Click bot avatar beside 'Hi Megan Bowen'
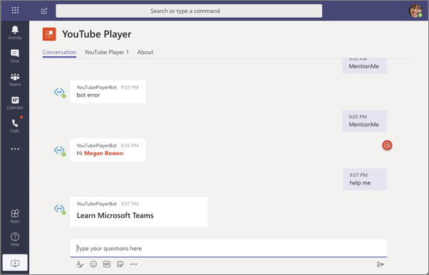The width and height of the screenshot is (429, 275). 59,151
